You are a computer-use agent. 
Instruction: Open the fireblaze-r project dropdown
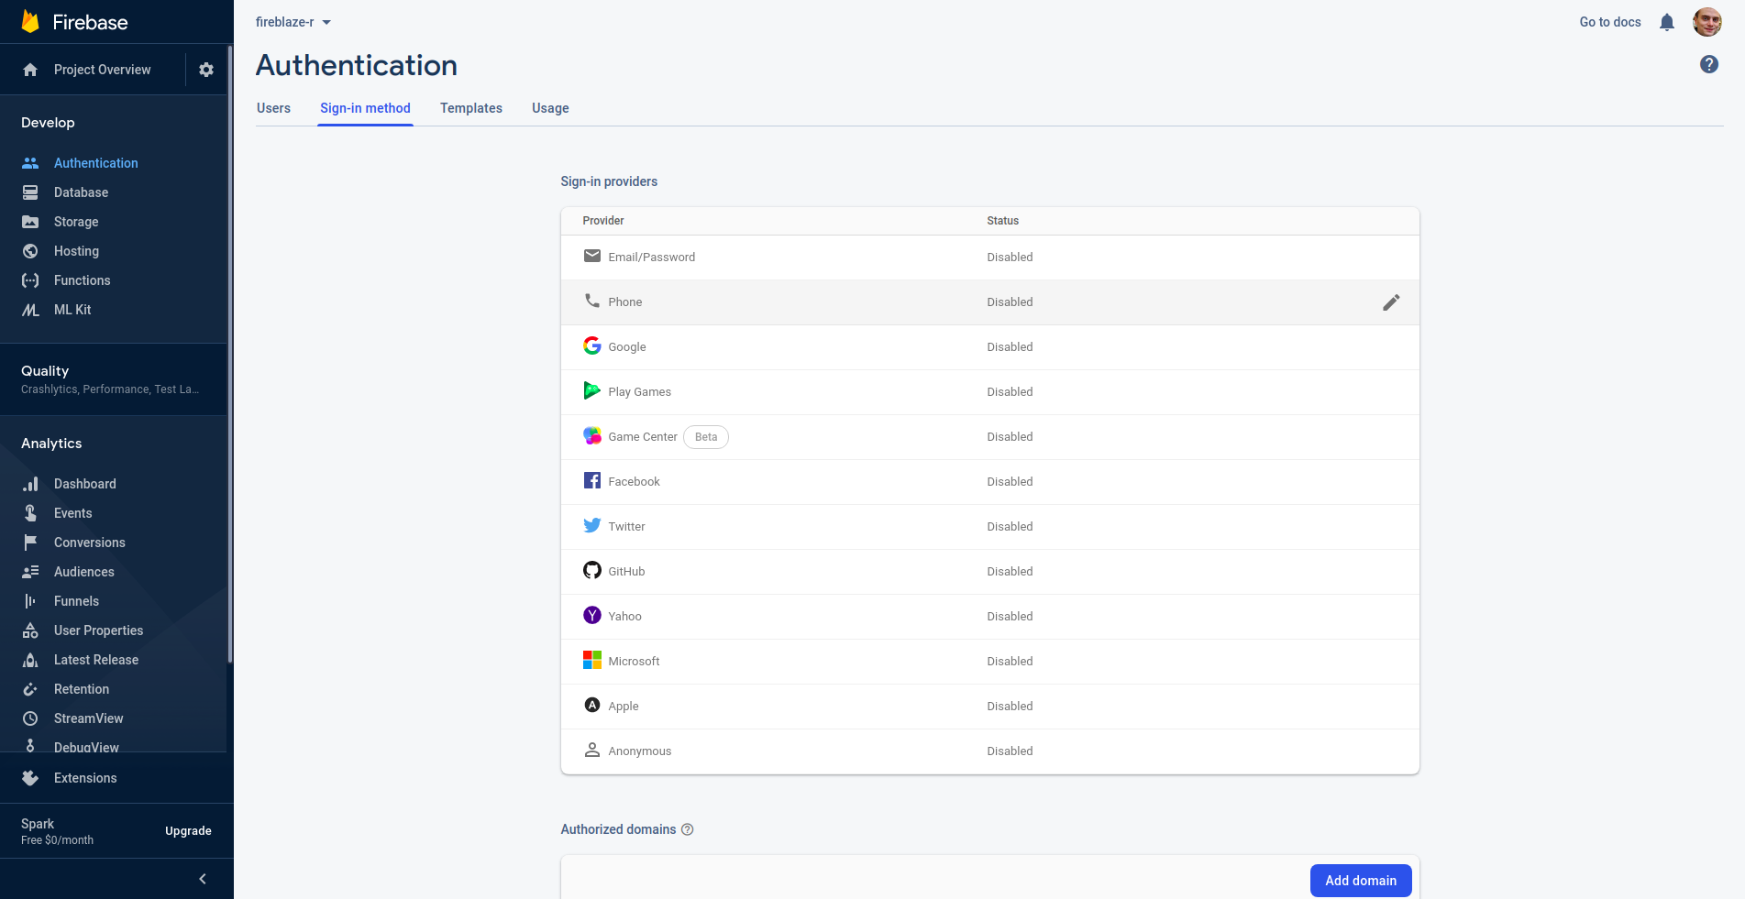click(x=293, y=22)
